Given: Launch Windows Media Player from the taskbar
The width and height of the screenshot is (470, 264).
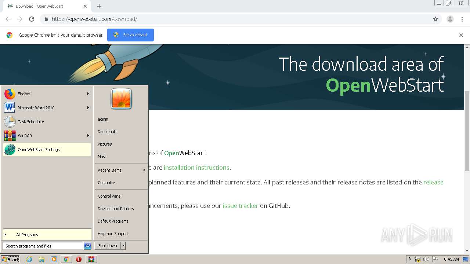Looking at the screenshot, I should pos(54,259).
